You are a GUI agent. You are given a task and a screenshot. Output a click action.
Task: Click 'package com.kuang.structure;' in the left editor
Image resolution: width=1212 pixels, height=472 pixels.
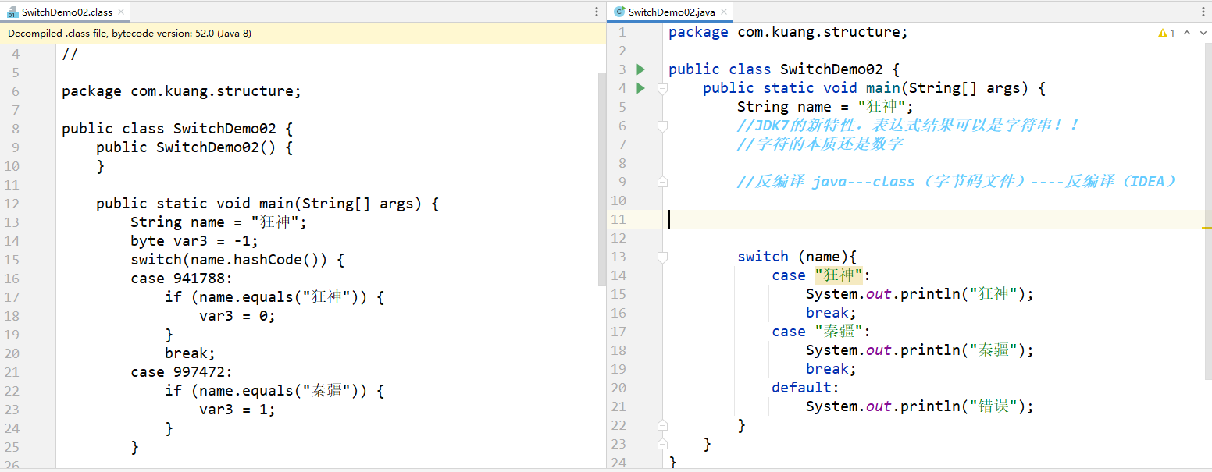tap(181, 91)
